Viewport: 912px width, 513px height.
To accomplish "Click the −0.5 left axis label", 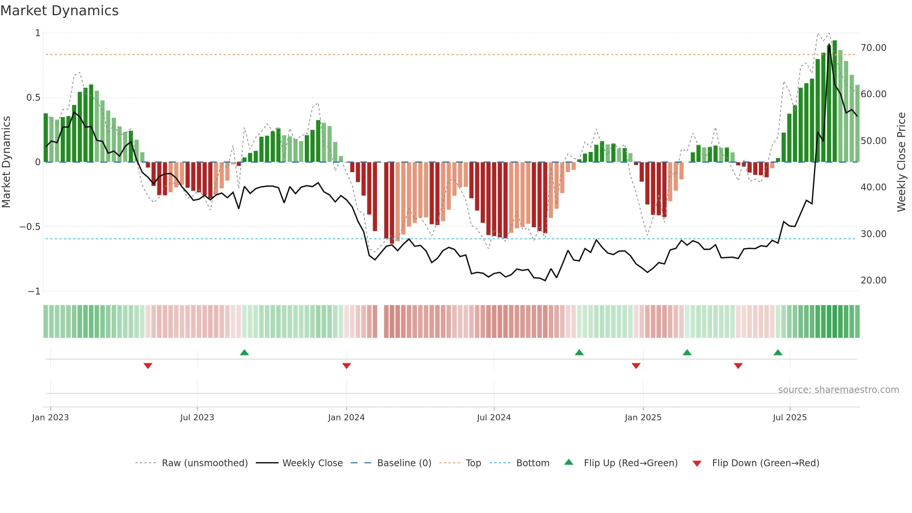I will (x=30, y=226).
